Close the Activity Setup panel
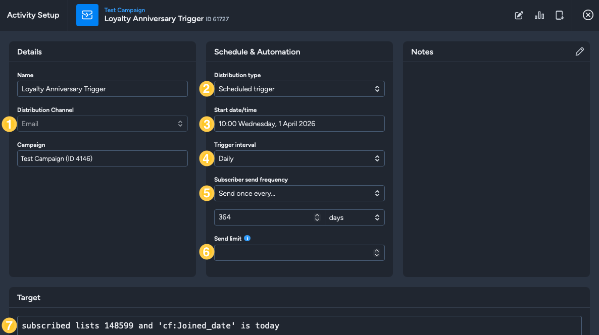The width and height of the screenshot is (599, 335). click(x=588, y=15)
